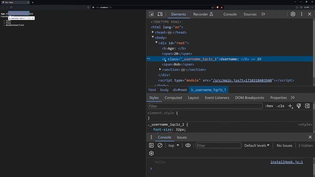Open the src/main.jsx script link

pos(242,80)
